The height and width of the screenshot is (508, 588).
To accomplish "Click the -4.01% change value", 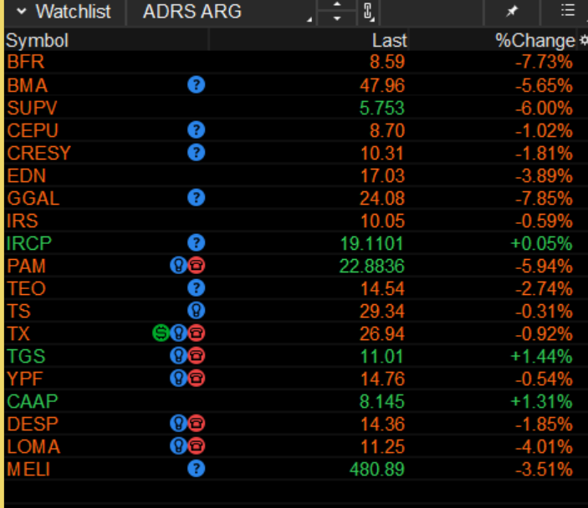I will (544, 446).
